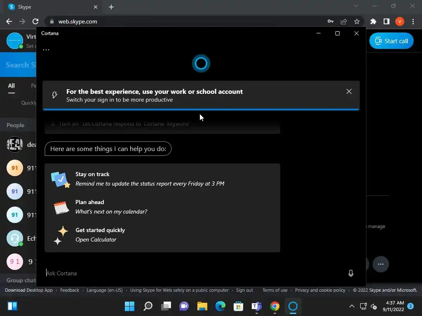Screen dimensions: 422x316
Task: Click the Cortana microphone icon
Action: pos(351,273)
